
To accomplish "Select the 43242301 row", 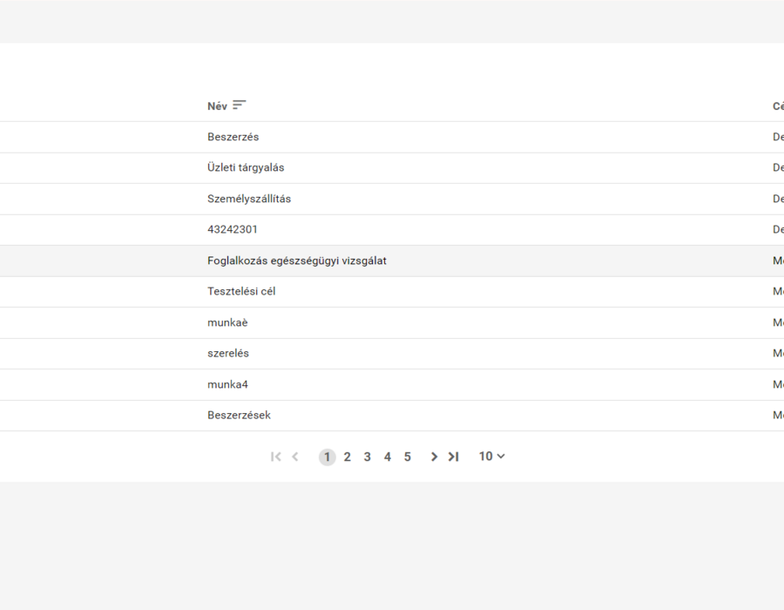I will (x=392, y=230).
